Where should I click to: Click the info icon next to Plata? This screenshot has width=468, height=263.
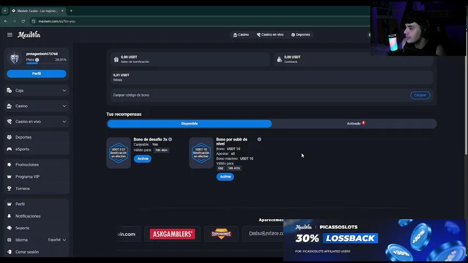tap(37, 60)
